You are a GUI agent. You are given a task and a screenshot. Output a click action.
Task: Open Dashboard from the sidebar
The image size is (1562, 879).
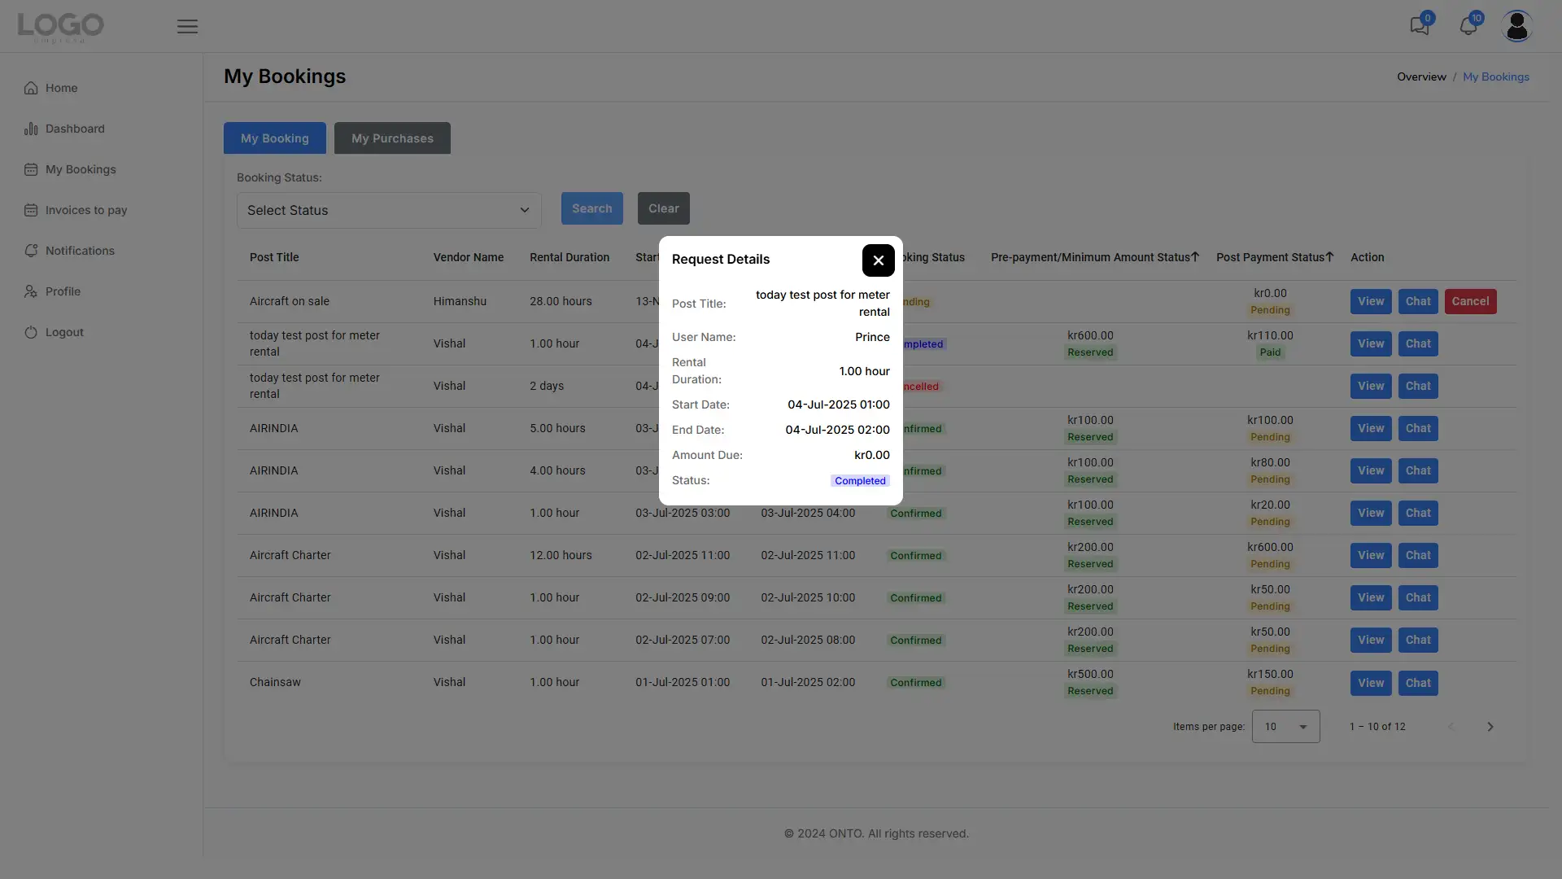point(75,129)
